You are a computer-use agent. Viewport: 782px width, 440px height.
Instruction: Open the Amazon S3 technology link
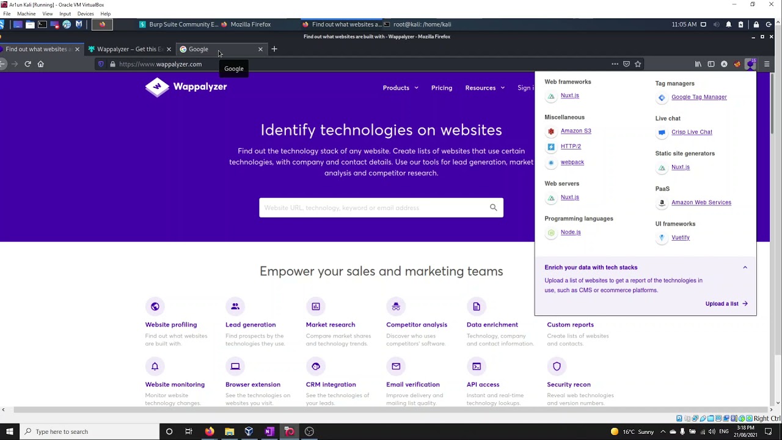pyautogui.click(x=576, y=131)
